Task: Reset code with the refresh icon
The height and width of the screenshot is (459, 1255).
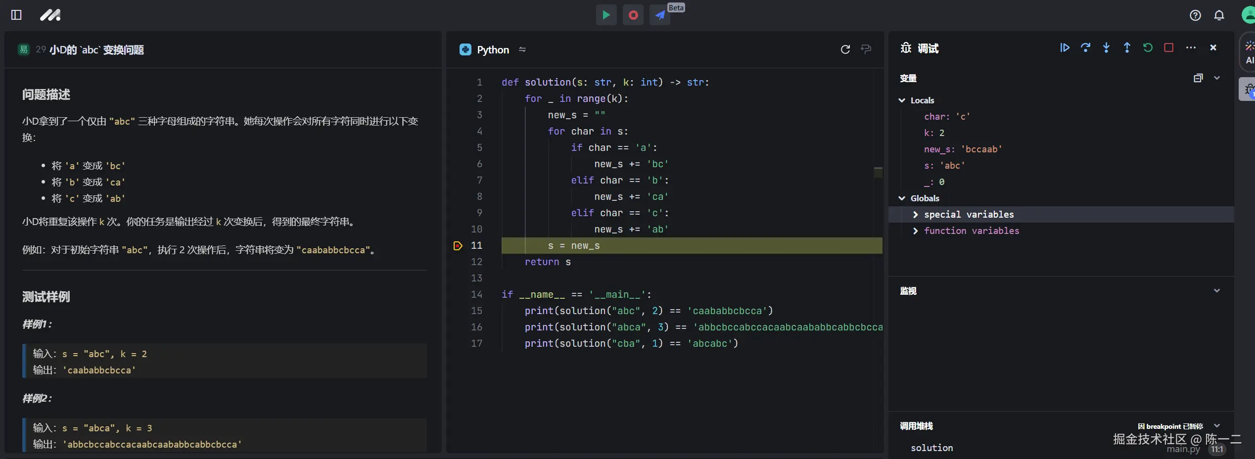Action: coord(845,49)
